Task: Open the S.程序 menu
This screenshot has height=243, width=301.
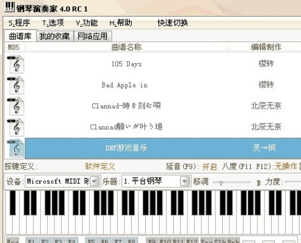Action: [x=19, y=23]
